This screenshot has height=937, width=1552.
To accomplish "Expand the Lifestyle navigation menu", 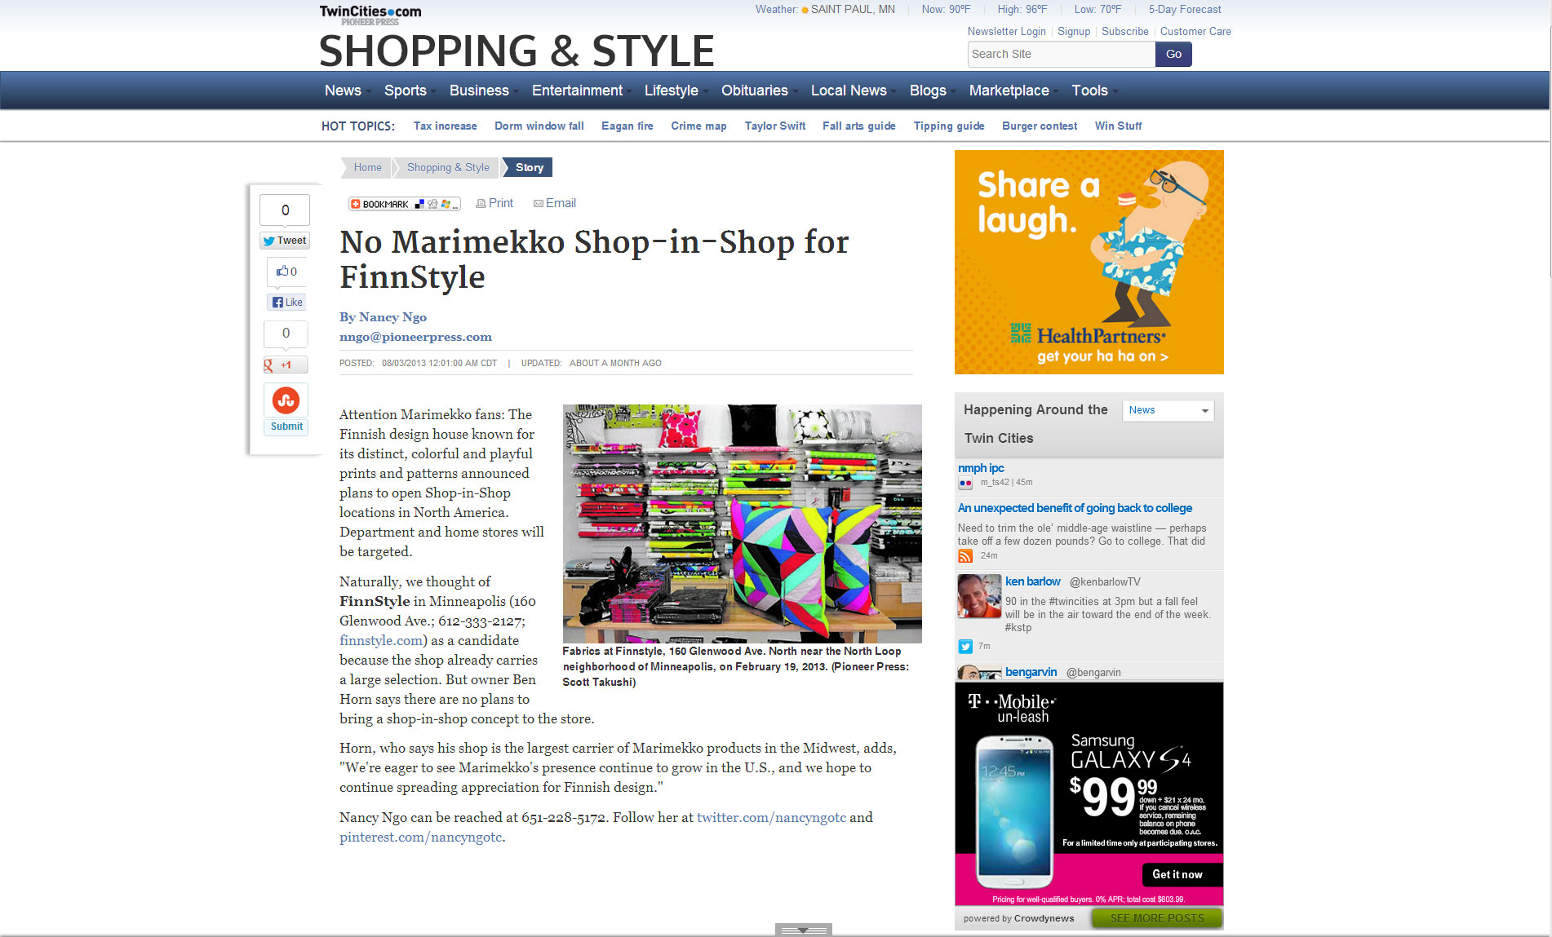I will tap(672, 91).
